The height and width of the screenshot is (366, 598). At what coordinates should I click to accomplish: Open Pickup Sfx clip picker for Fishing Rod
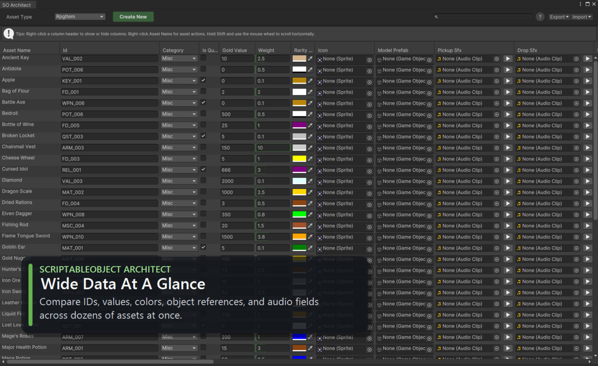497,226
